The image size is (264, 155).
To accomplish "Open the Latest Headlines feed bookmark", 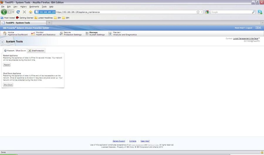I will pyautogui.click(x=44, y=18).
